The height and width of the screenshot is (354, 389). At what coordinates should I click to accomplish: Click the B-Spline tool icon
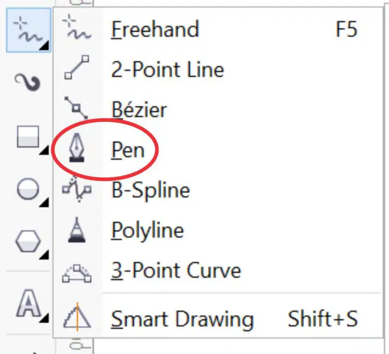pyautogui.click(x=77, y=189)
